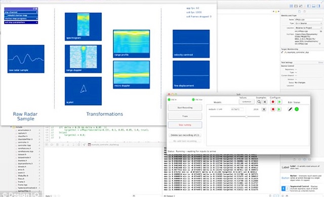The image size is (324, 197).
Task: Click the magnifier icon under Examples
Action: (259, 102)
